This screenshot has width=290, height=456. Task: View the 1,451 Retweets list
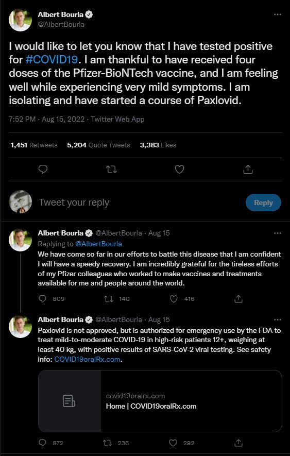point(34,145)
